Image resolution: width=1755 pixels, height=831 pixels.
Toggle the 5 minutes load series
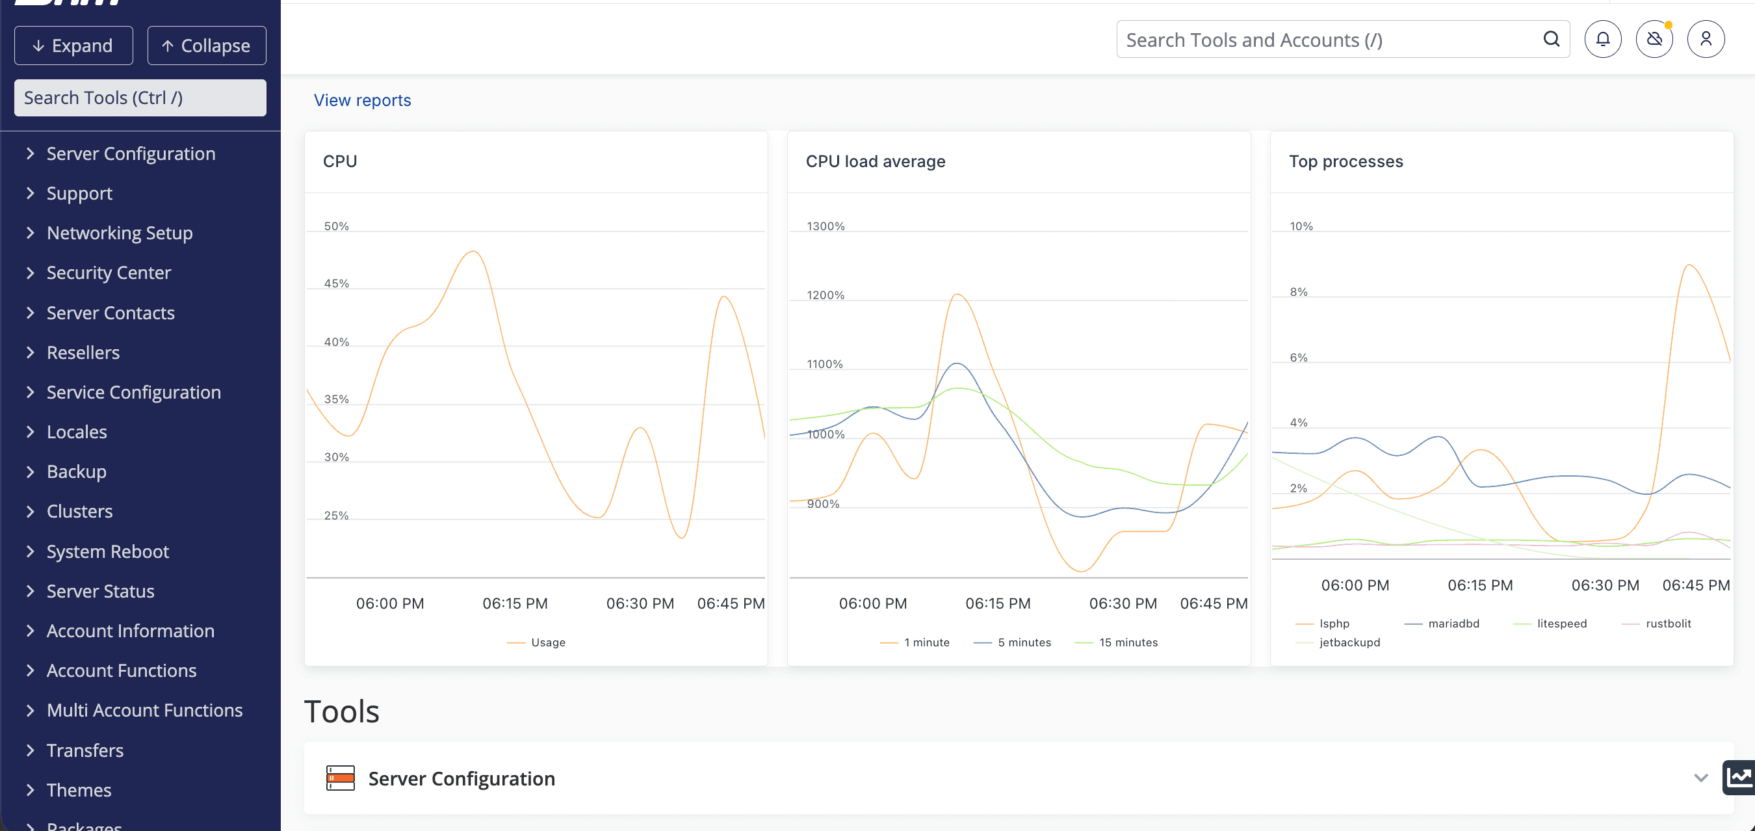[1013, 642]
